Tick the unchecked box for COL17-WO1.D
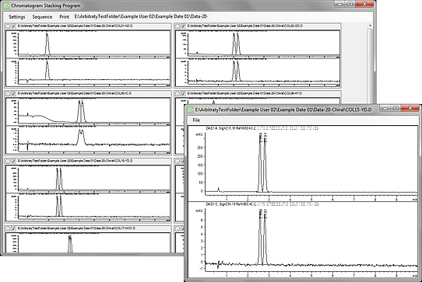Viewport: 422px width, 282px height. [8, 228]
